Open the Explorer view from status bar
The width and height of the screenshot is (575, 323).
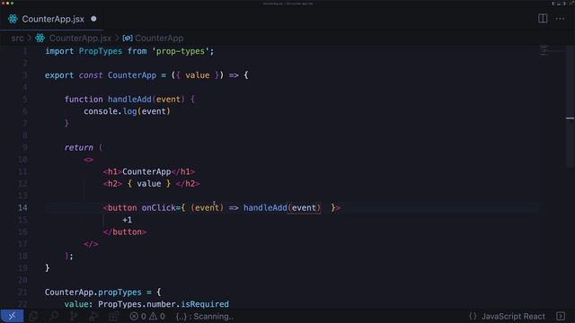pyautogui.click(x=33, y=316)
